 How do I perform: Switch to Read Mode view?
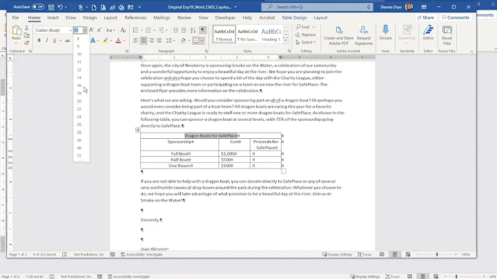click(x=382, y=254)
